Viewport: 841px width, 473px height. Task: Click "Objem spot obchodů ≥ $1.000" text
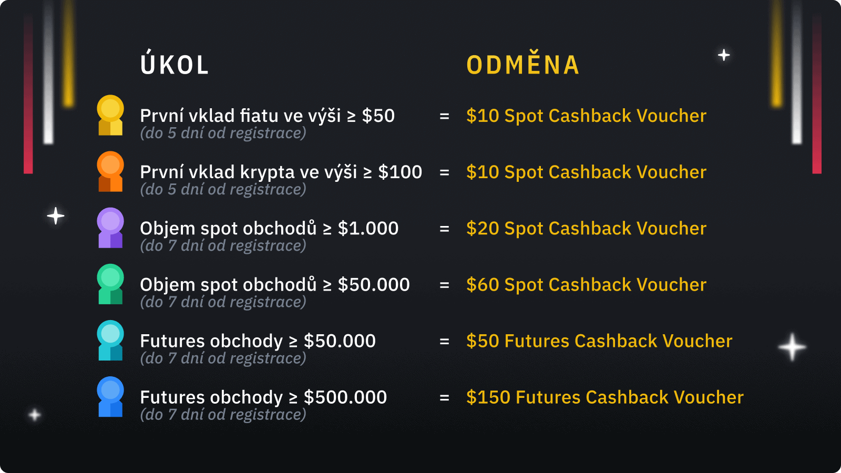click(269, 228)
